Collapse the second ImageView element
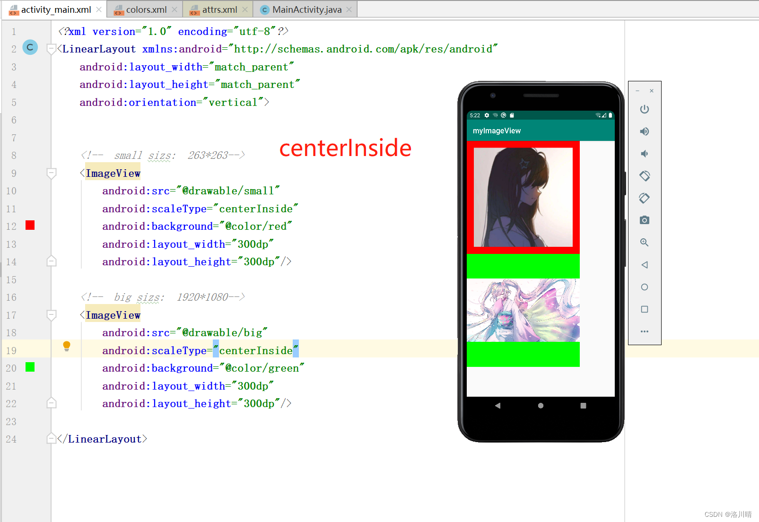Screen dimensions: 759x522 [51, 315]
